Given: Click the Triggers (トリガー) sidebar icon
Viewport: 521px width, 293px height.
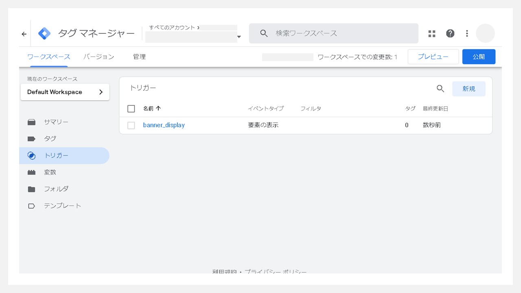Looking at the screenshot, I should point(31,155).
